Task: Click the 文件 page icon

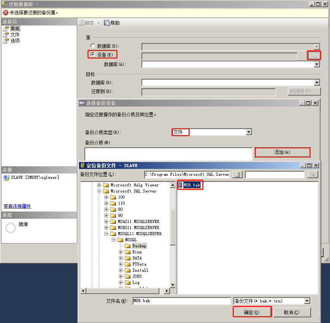Action: [x=6, y=35]
